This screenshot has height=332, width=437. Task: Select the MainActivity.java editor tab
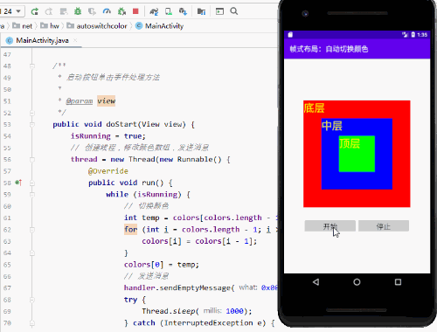[x=42, y=40]
